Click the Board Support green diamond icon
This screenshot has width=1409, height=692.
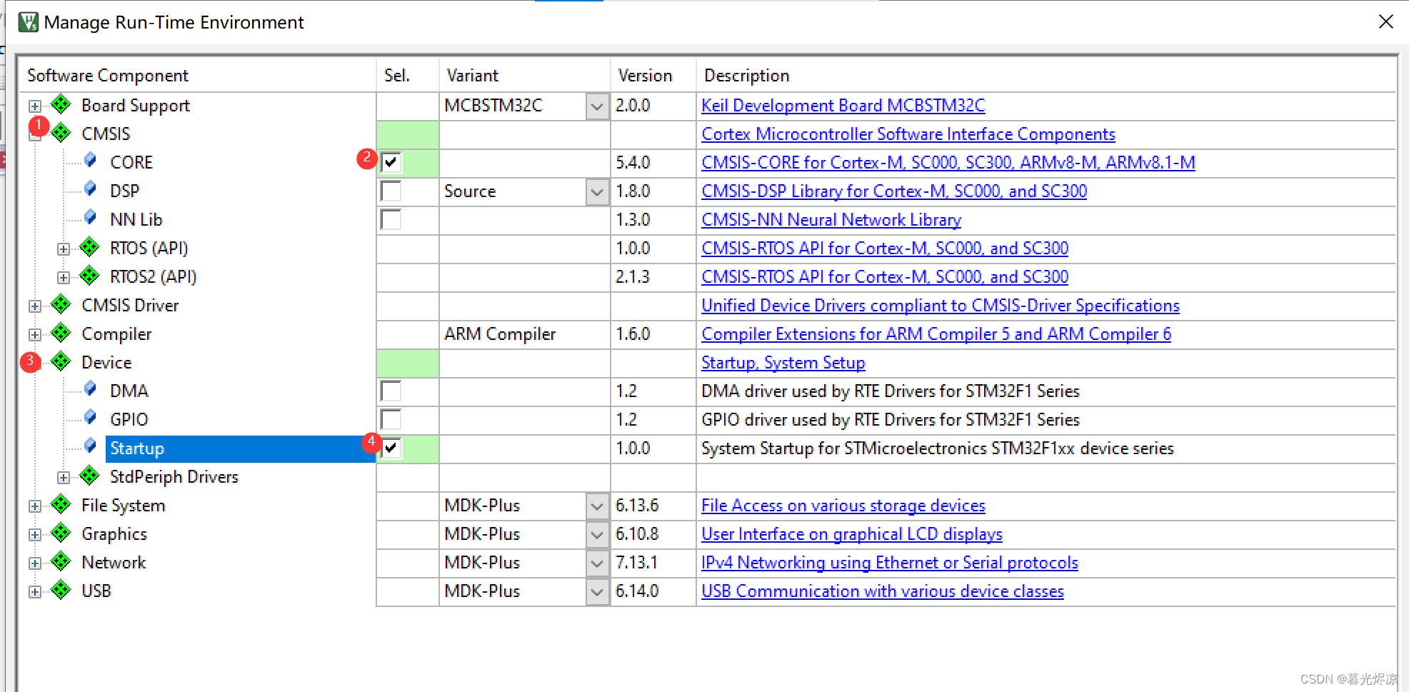coord(61,105)
